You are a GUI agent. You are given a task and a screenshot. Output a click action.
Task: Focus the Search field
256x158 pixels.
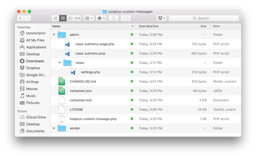[x=204, y=18]
